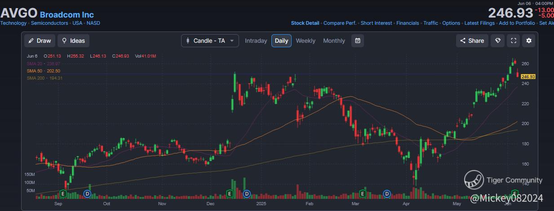
Task: Click the 2025 label on time axis
Action: pos(262,203)
